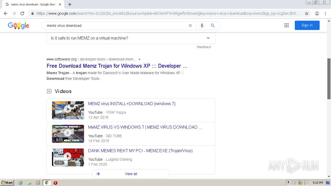Image resolution: width=331 pixels, height=186 pixels.
Task: Open Windows Explorer folder on taskbar
Action: point(29,183)
